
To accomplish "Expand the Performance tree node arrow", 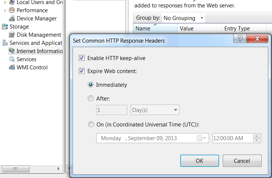I will 5,10.
